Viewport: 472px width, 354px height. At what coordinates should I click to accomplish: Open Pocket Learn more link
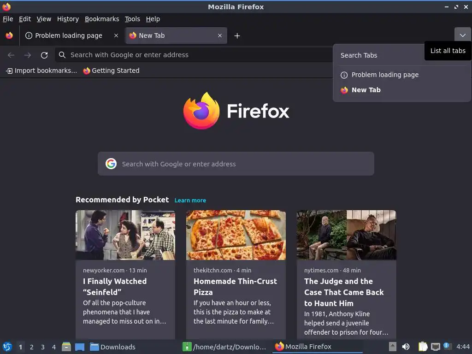(190, 200)
